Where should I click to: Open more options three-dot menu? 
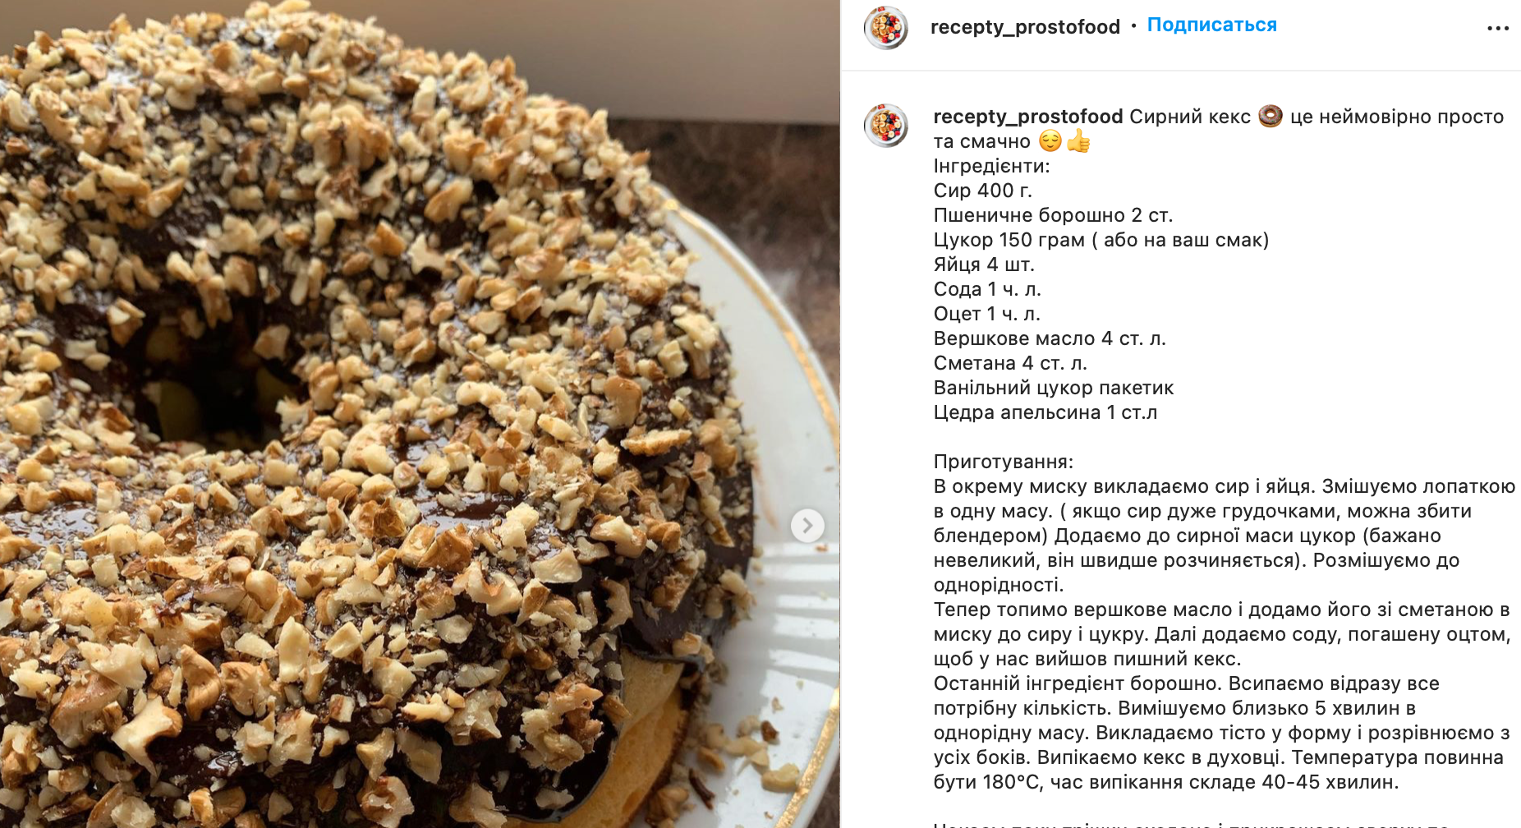pos(1498,28)
